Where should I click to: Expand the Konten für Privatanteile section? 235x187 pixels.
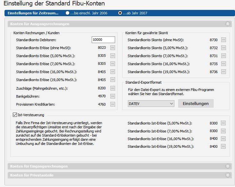(x=228, y=175)
